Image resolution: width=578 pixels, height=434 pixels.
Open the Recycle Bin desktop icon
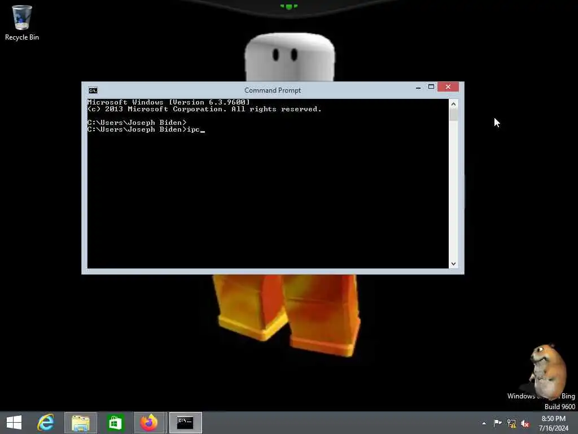point(22,22)
